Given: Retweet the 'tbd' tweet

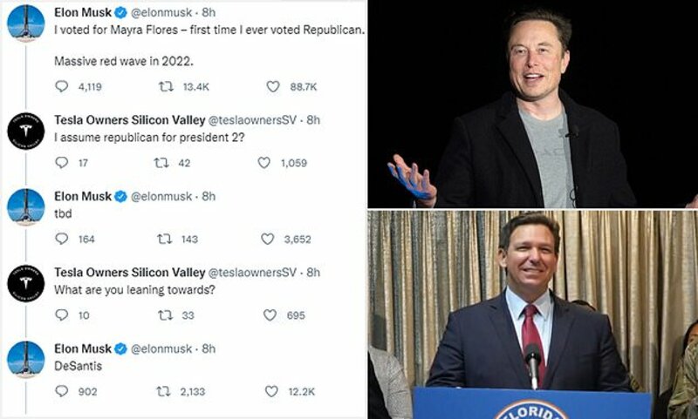Looking at the screenshot, I should [164, 239].
